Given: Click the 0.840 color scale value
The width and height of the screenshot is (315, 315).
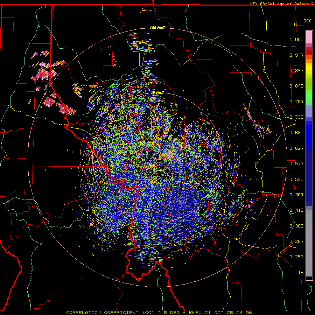Looking at the screenshot, I should [x=296, y=86].
